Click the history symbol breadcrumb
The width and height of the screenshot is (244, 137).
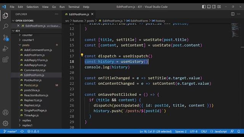tap(159, 21)
